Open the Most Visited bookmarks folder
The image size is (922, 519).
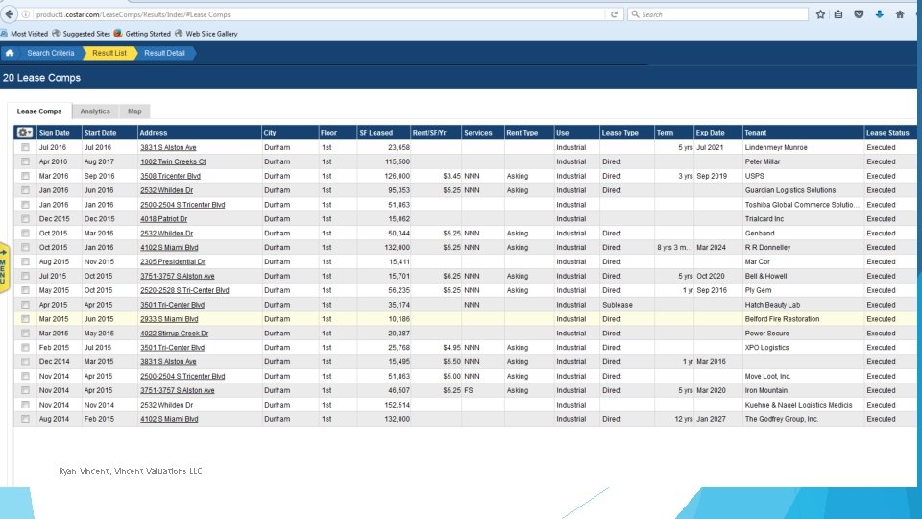click(25, 34)
